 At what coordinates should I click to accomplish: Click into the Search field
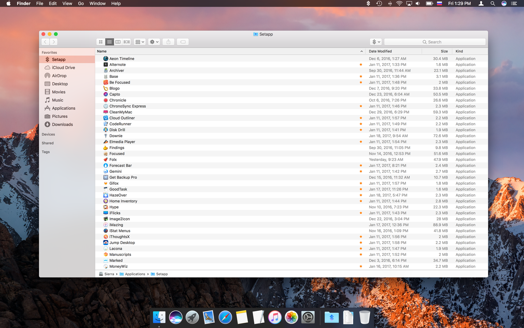click(x=435, y=42)
